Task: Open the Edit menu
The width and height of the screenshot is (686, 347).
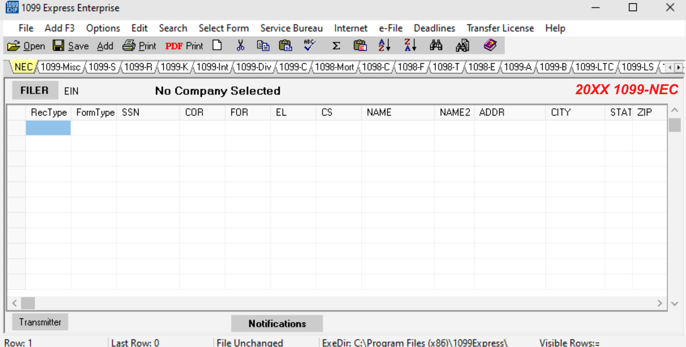Action: (x=139, y=28)
